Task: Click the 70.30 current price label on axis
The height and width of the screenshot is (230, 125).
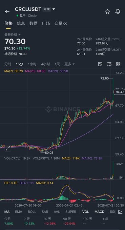Action: click(120, 92)
